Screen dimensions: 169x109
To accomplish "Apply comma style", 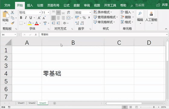I will 89,18.
